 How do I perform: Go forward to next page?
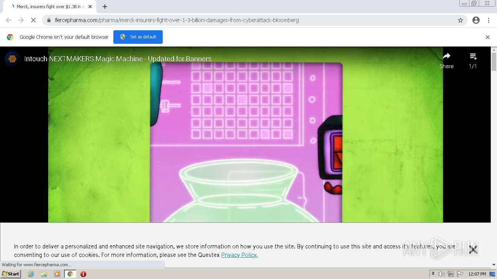[x=21, y=20]
